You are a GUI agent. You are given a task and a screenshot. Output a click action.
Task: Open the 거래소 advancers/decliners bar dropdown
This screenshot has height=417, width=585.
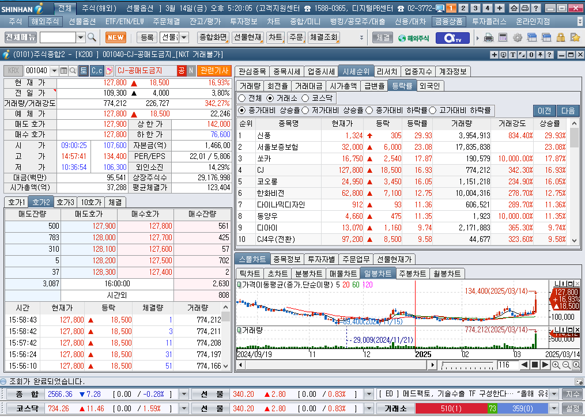(554, 408)
